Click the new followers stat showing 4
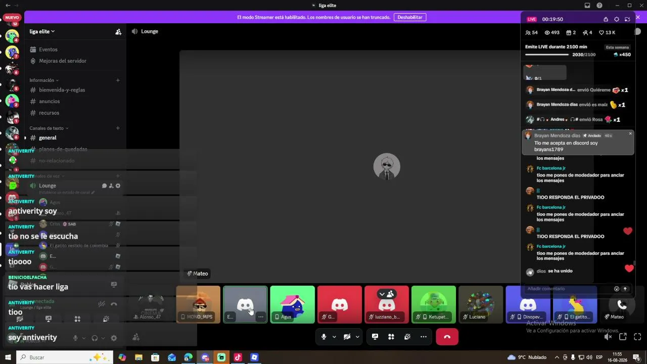Viewport: 647px width, 364px height. tap(587, 33)
